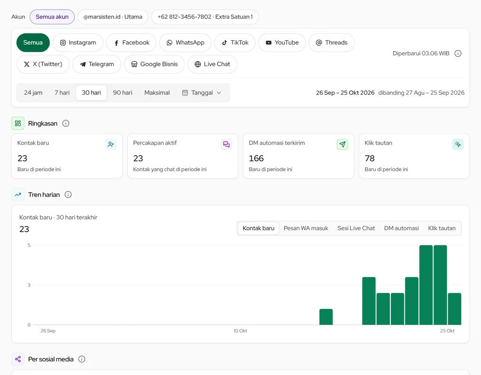Show Kontak baru chart tab

259,228
